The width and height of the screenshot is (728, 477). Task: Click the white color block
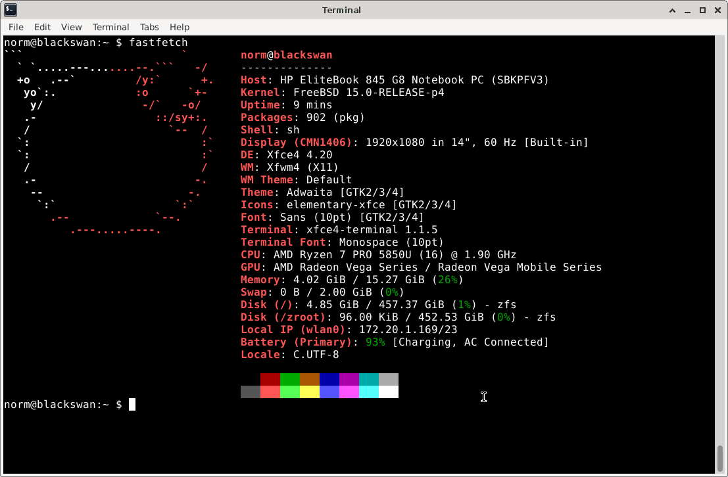point(389,392)
